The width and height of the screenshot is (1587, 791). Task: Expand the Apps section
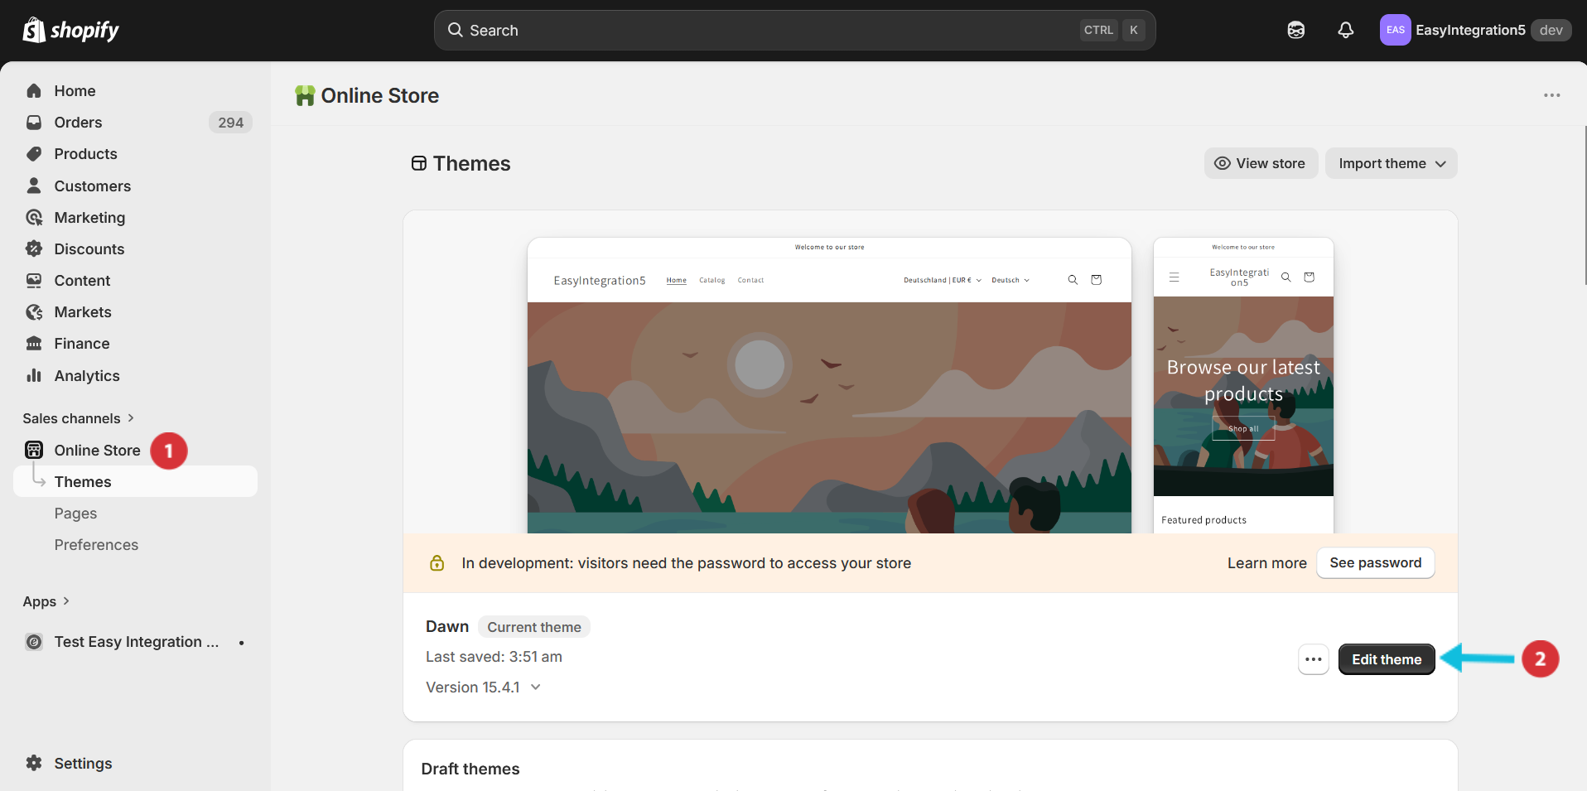coord(46,601)
